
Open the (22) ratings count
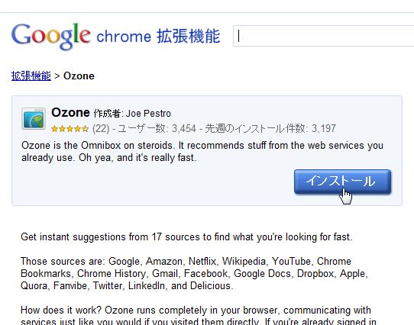(101, 129)
